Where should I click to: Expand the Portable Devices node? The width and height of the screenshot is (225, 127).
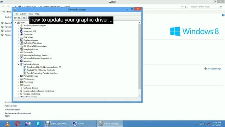click(18, 76)
